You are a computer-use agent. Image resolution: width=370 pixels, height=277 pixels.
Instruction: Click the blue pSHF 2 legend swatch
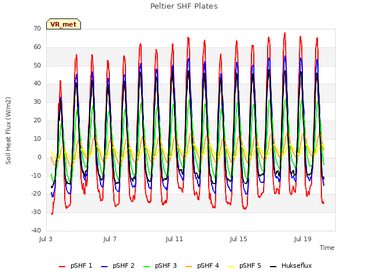coord(104,267)
